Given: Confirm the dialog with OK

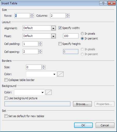Looking at the screenshot, I should [x=83, y=125].
